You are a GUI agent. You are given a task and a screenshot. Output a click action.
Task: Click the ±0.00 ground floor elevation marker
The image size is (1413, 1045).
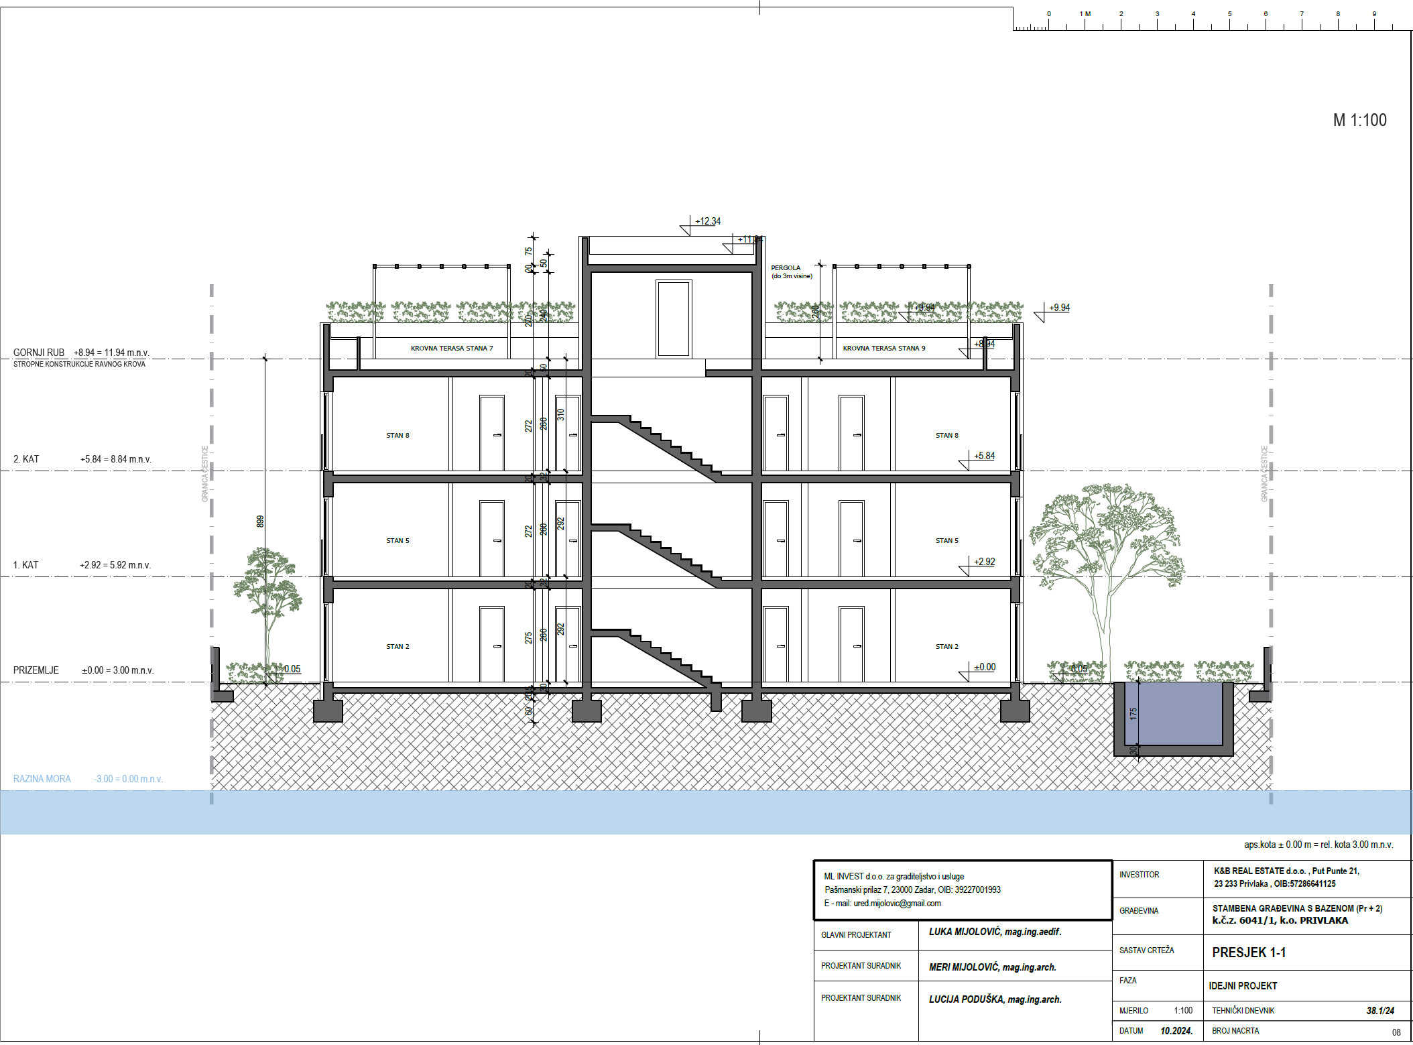click(965, 676)
